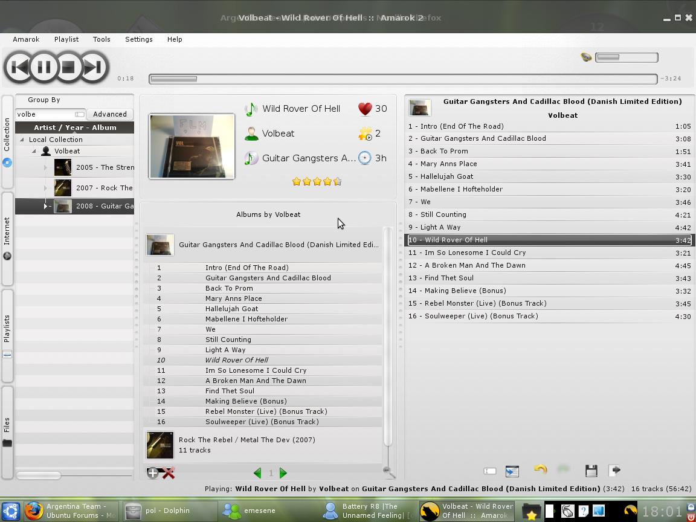Click the heart score icon

point(365,109)
